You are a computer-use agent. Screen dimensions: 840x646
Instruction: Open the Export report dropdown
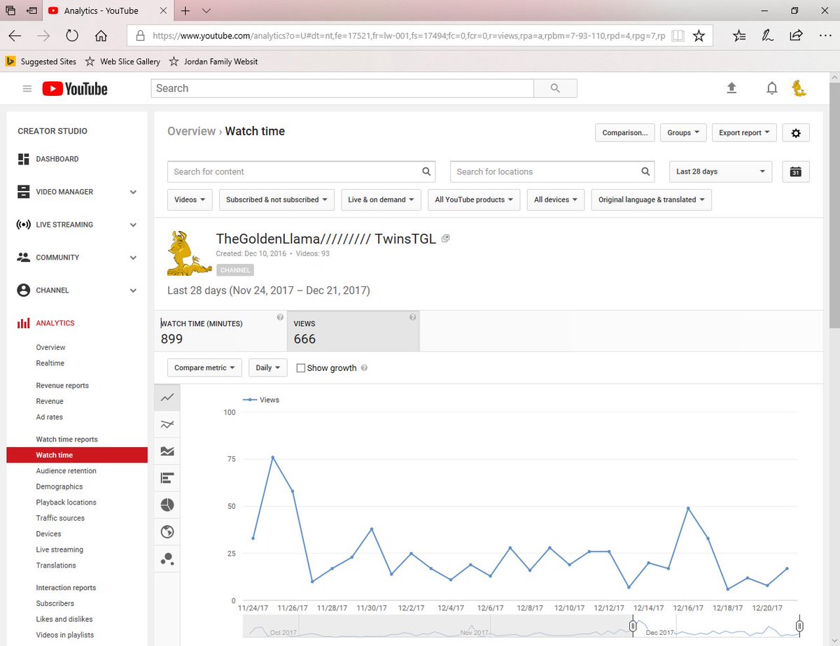pyautogui.click(x=744, y=132)
